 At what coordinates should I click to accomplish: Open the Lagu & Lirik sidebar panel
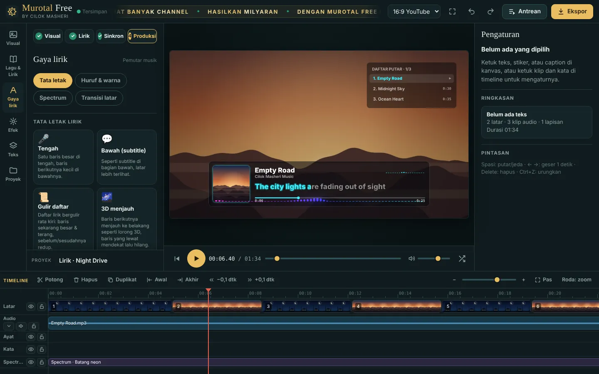pyautogui.click(x=13, y=66)
